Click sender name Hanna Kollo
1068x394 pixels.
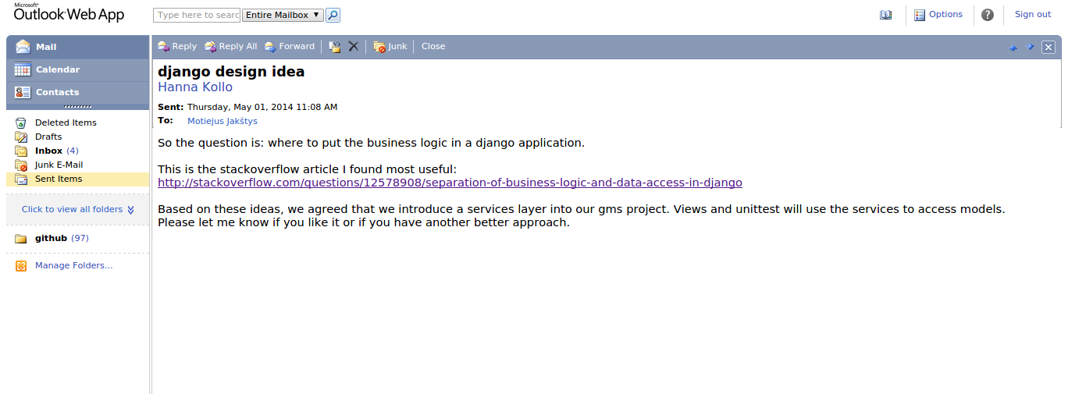coord(195,87)
